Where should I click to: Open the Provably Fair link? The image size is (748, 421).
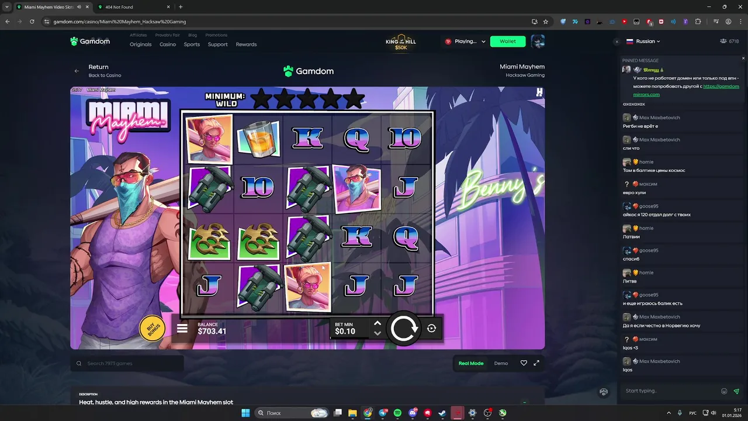(x=168, y=35)
